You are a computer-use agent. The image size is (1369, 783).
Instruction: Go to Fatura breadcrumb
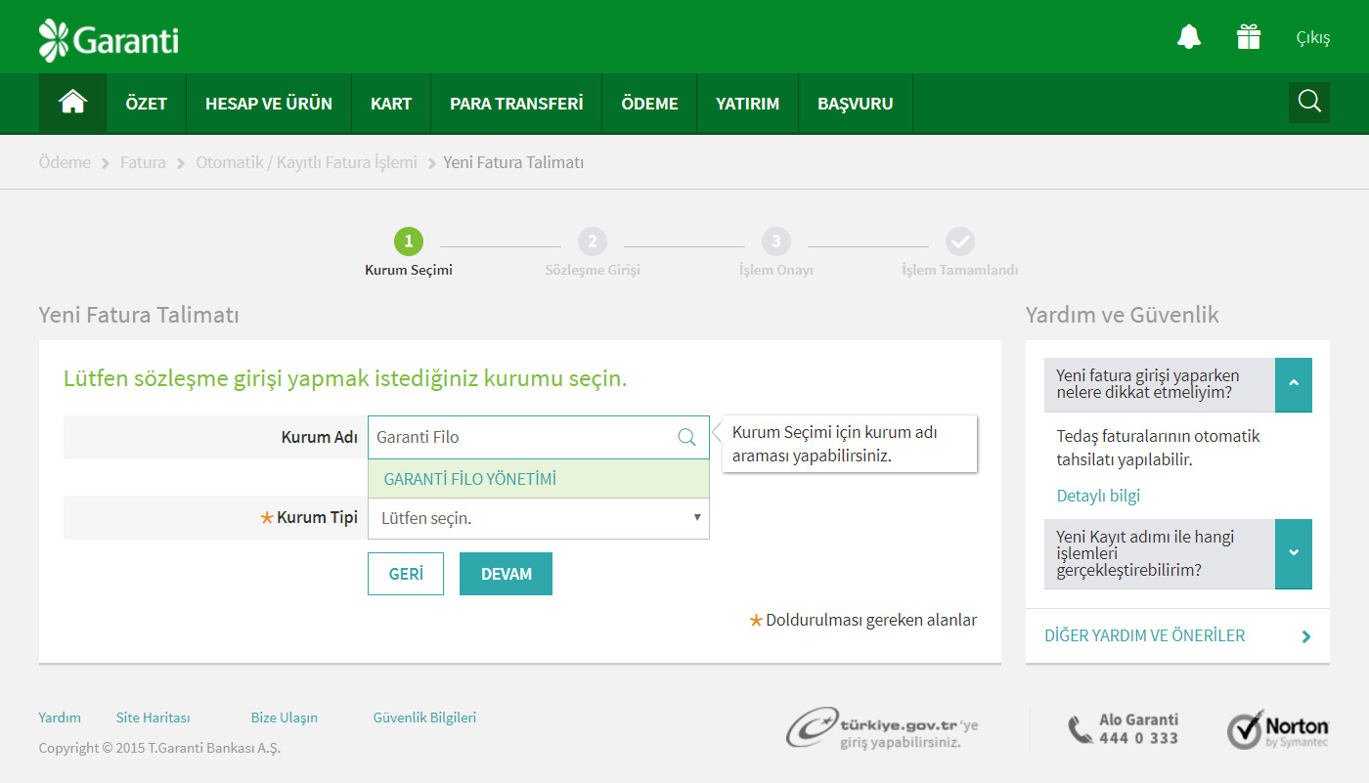(143, 162)
